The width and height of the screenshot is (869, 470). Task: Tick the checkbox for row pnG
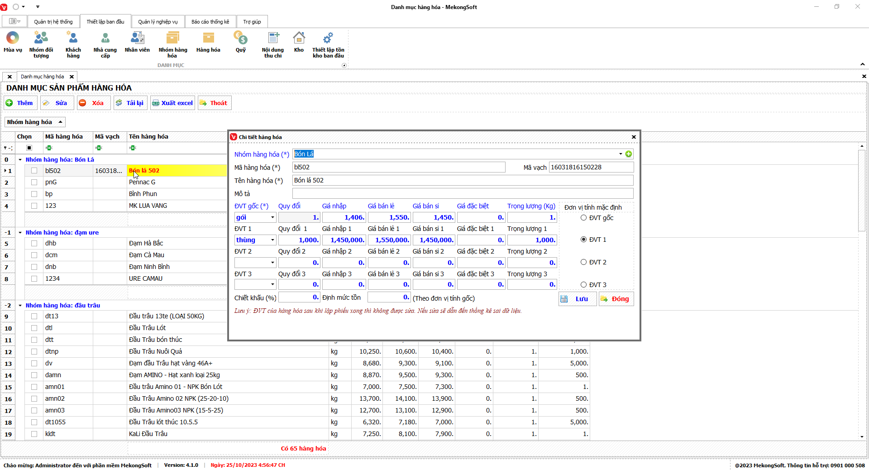pyautogui.click(x=34, y=182)
